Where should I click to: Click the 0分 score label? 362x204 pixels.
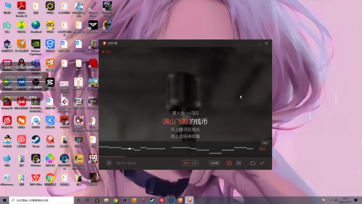[x=262, y=149]
